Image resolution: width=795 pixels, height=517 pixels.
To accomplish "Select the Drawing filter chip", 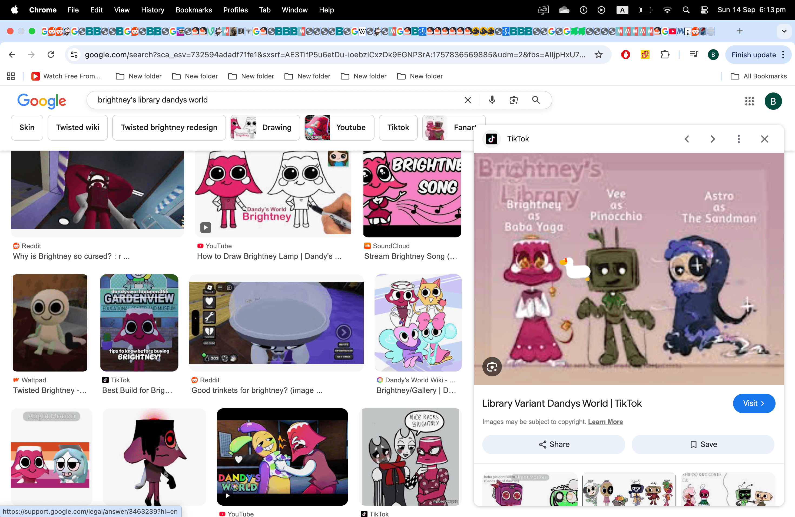I will (x=265, y=127).
